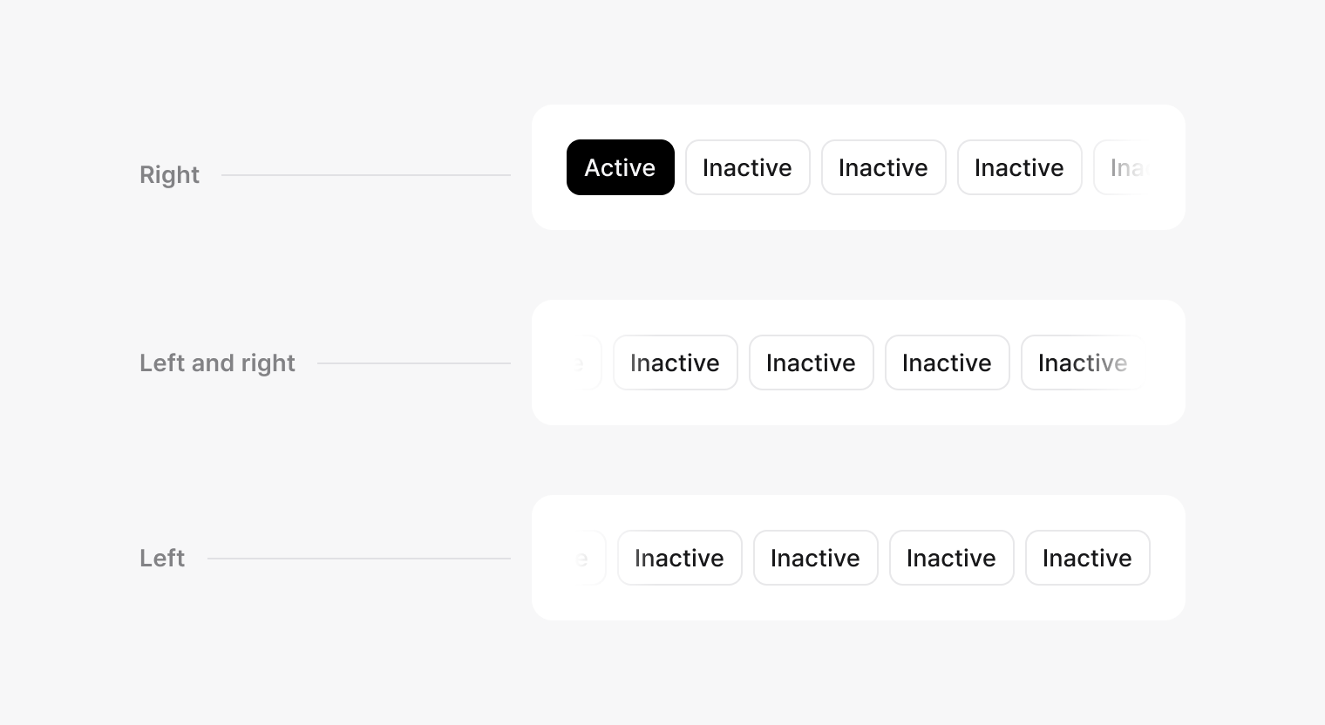Select the first full Inactive tab in the Left and right row

click(675, 362)
